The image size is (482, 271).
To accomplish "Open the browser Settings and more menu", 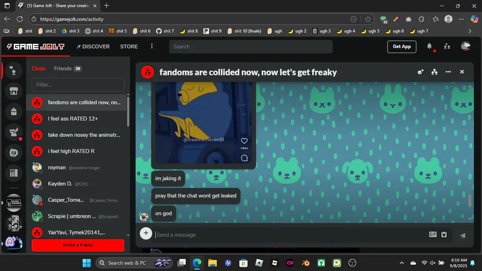I will (461, 19).
